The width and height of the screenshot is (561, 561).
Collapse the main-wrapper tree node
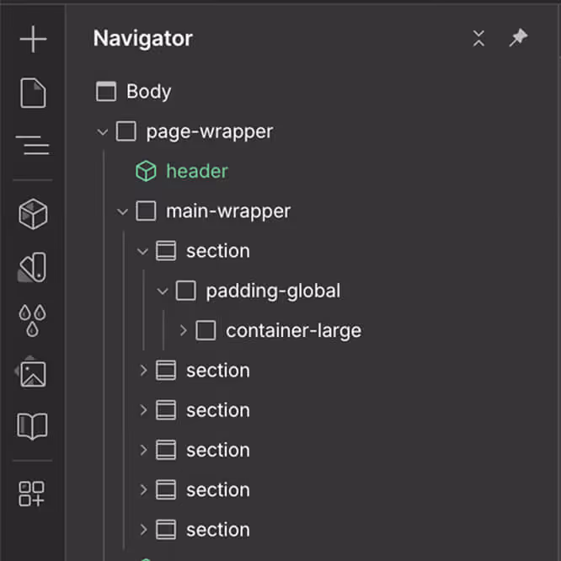(122, 211)
